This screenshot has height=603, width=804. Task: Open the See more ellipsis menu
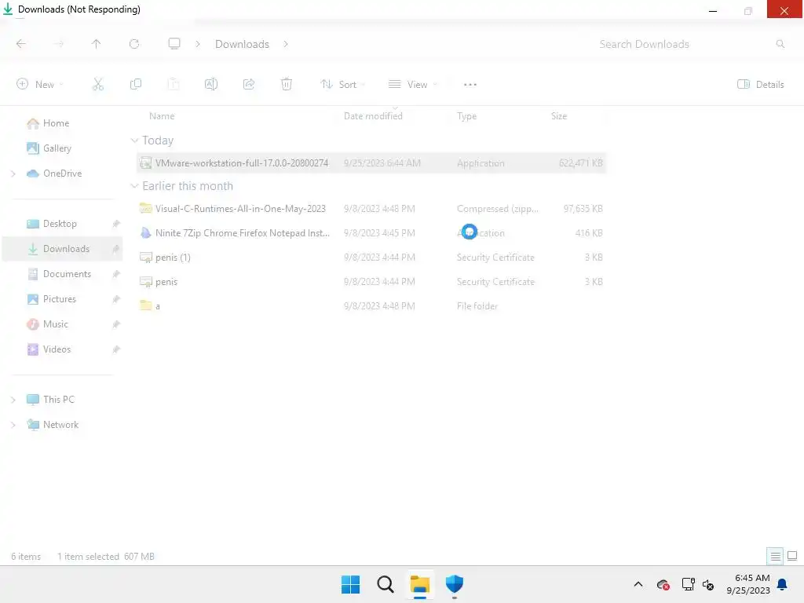pyautogui.click(x=470, y=85)
